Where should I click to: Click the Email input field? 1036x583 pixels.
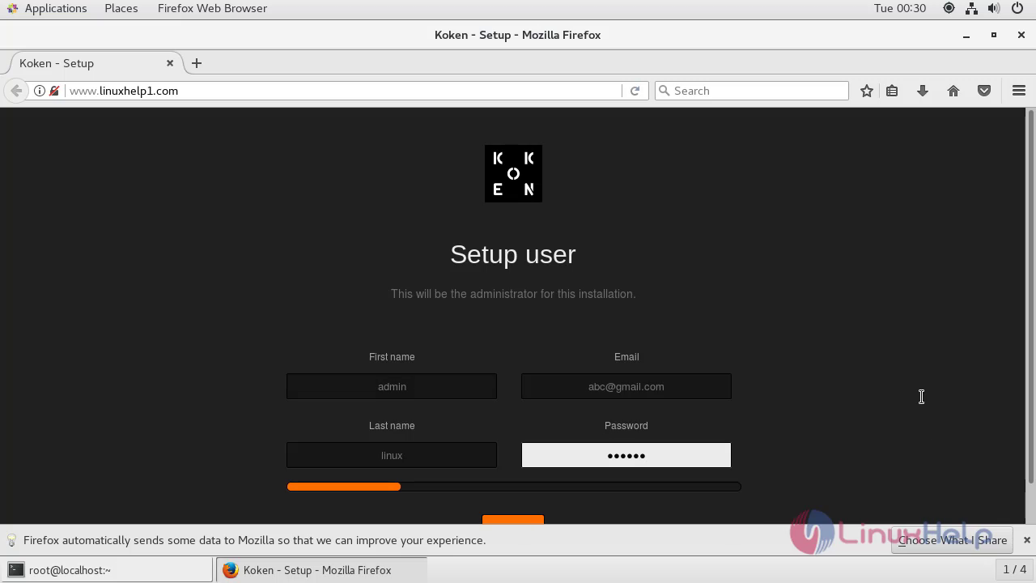(626, 386)
